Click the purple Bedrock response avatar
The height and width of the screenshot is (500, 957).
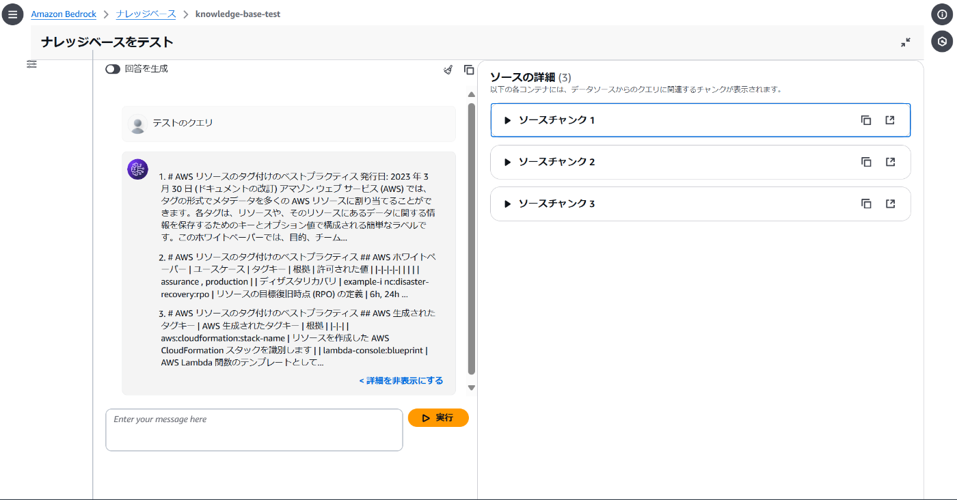point(137,169)
